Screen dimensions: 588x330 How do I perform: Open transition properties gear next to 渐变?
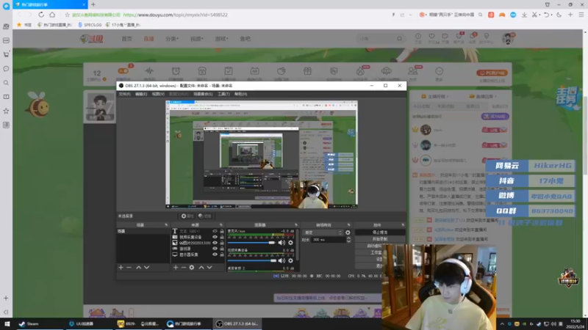click(x=348, y=232)
